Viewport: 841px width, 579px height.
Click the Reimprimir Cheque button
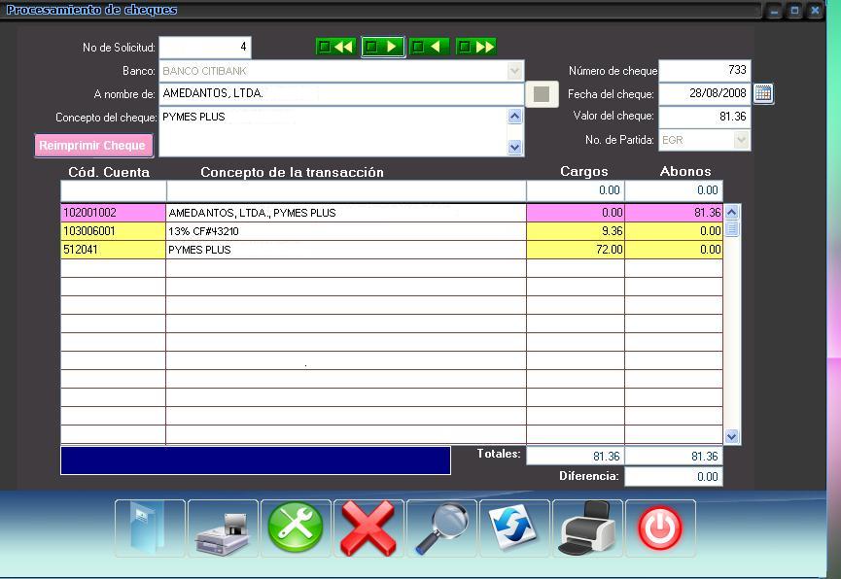(94, 146)
